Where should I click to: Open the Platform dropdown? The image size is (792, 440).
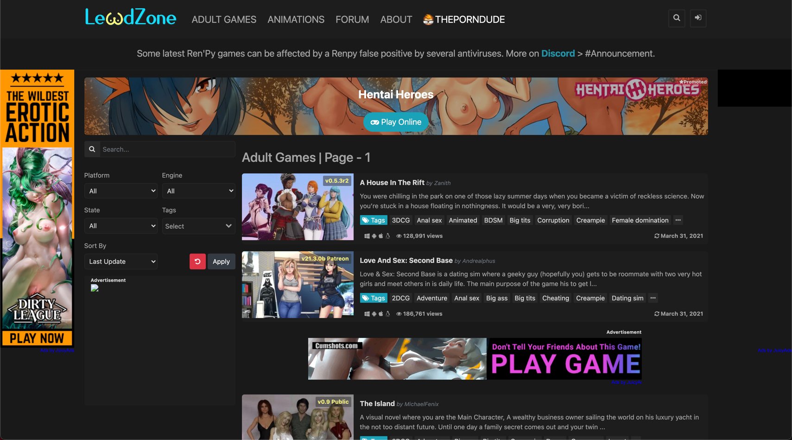(120, 191)
